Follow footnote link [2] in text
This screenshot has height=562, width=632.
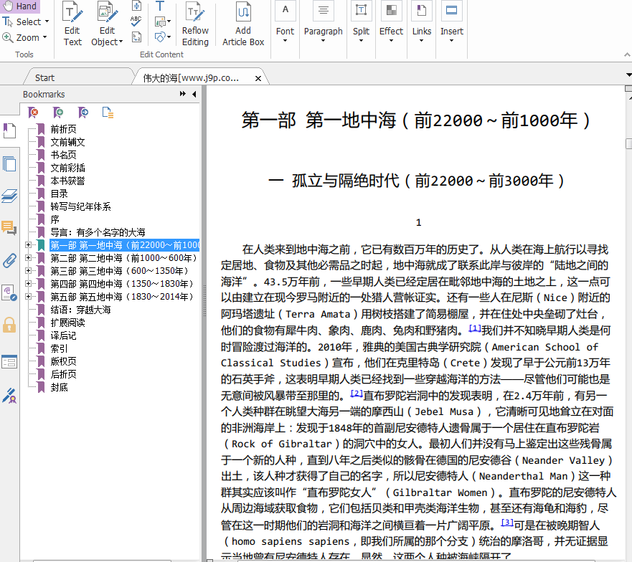click(x=357, y=394)
